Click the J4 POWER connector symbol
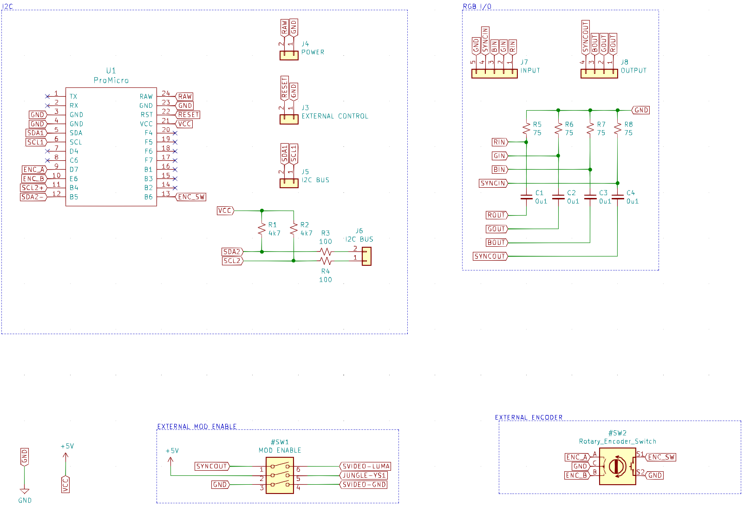The height and width of the screenshot is (507, 744). coord(289,55)
